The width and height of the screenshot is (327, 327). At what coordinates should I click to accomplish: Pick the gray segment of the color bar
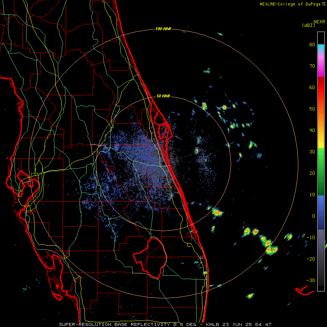coord(321,258)
